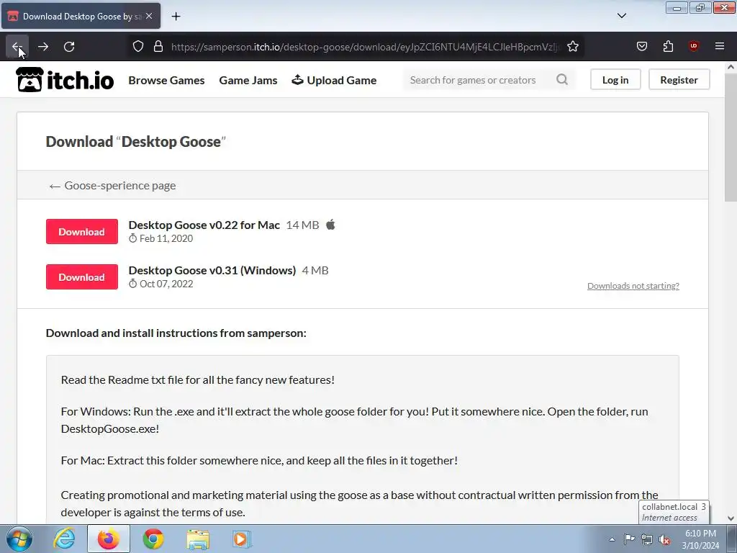737x553 pixels.
Task: Open Upload Game in site navigation
Action: [334, 81]
